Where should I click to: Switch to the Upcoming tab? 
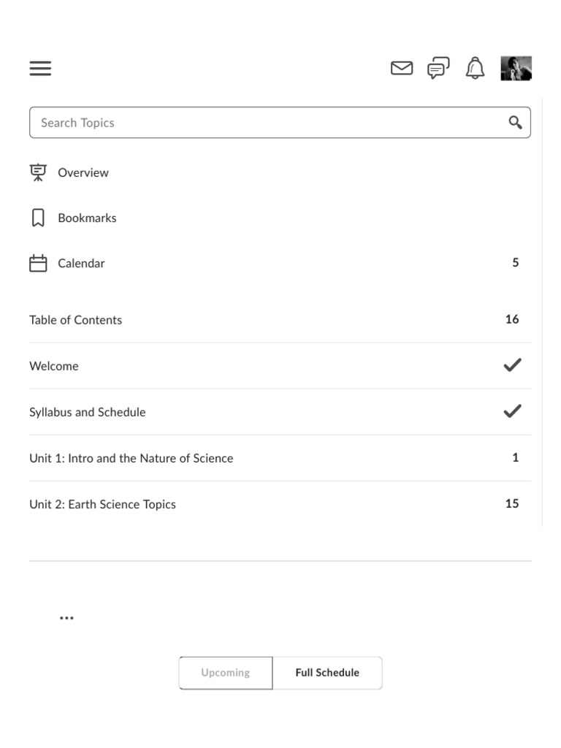click(226, 673)
